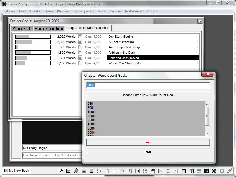Select 2500 from the word count list
The image size is (236, 177).
pyautogui.click(x=91, y=120)
